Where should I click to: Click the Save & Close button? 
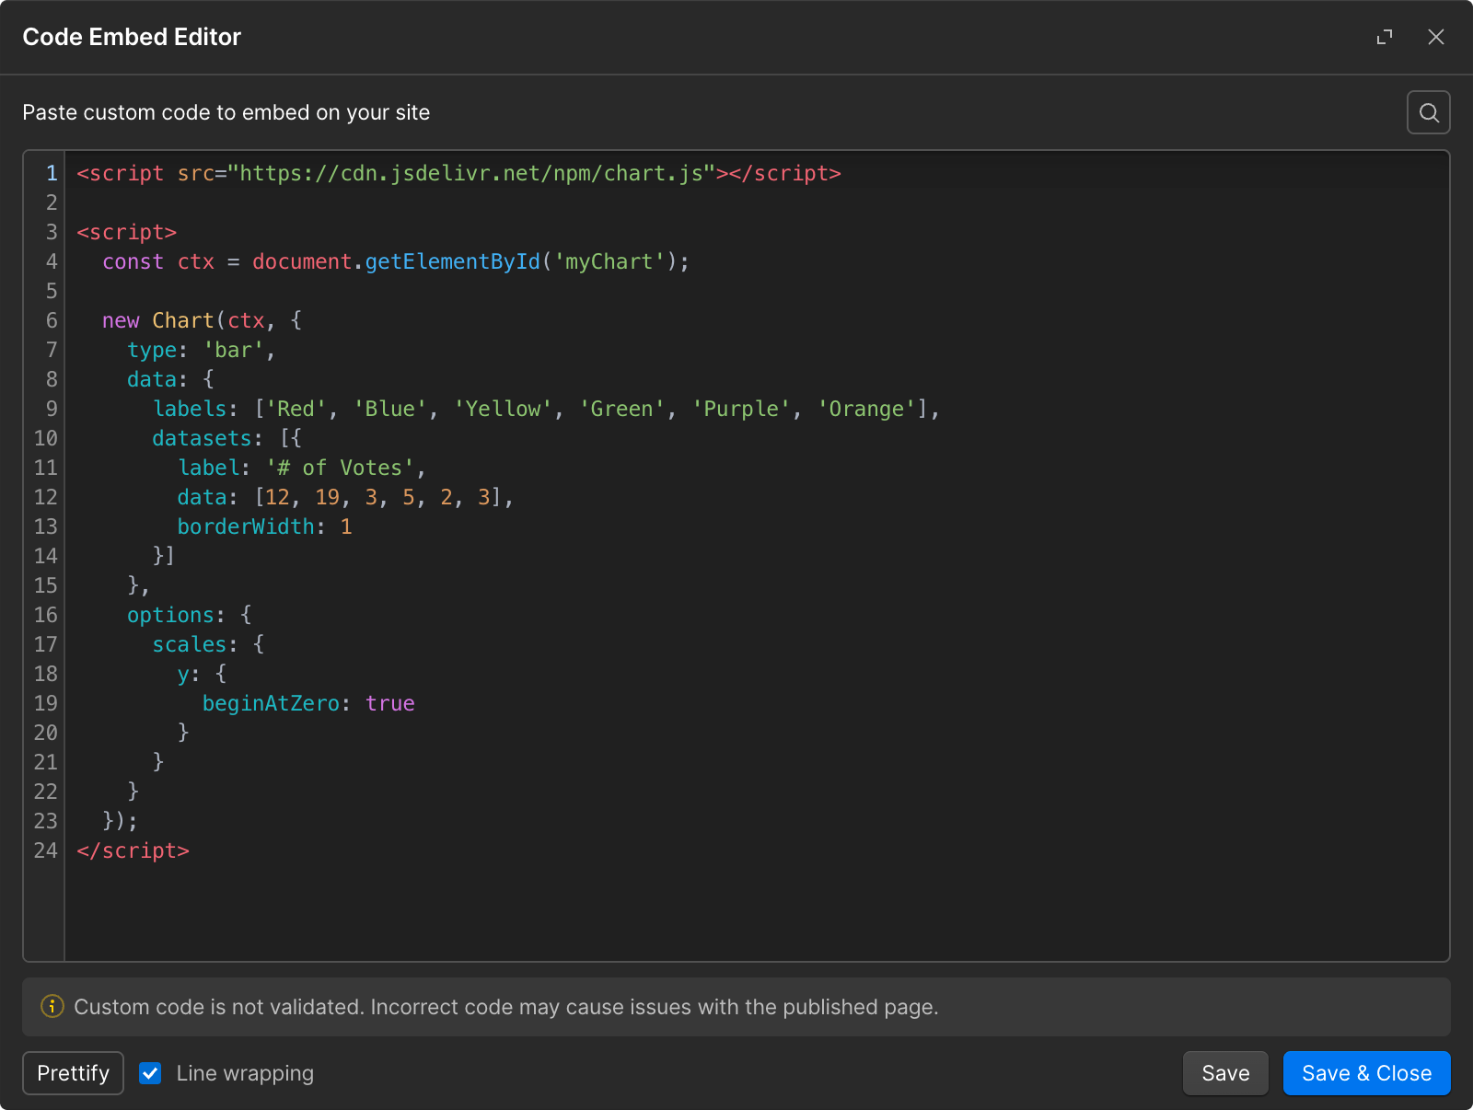click(x=1366, y=1073)
